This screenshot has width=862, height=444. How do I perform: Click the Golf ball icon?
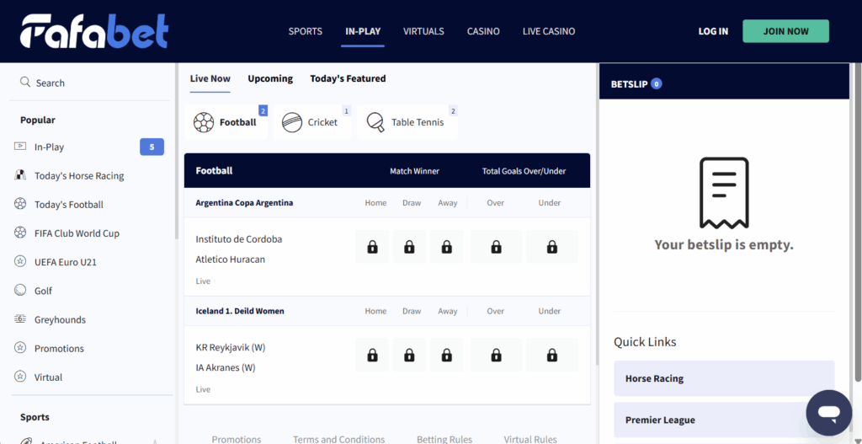click(x=20, y=291)
